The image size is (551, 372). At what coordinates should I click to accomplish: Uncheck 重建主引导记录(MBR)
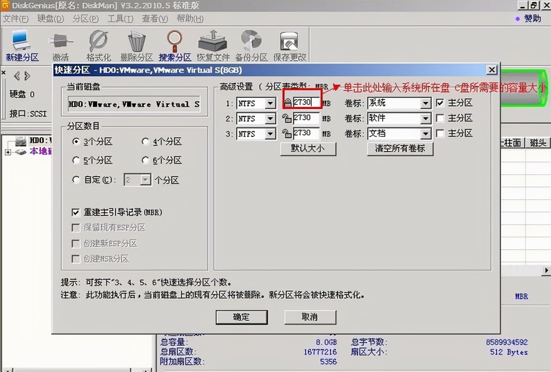coord(76,212)
